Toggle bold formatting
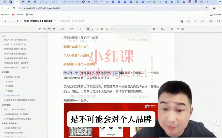Image resolution: width=222 pixels, height=138 pixels. pyautogui.click(x=88, y=29)
